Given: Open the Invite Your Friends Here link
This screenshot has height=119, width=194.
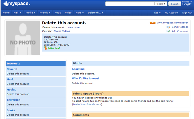Looking at the screenshot, I should click(x=87, y=104).
